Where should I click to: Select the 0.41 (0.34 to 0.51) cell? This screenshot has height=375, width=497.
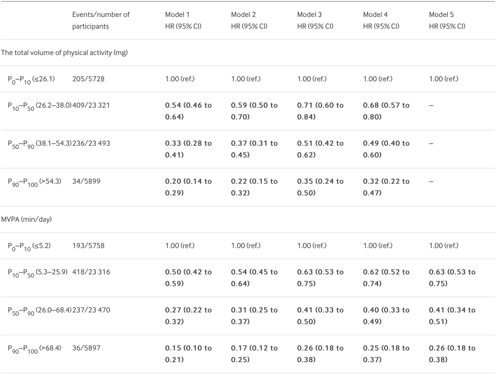(452, 316)
